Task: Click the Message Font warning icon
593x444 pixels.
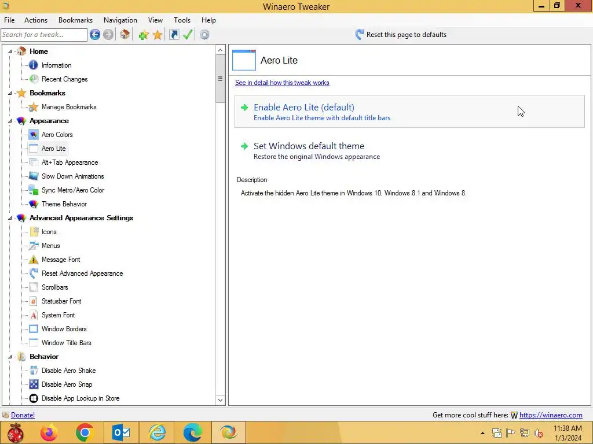Action: click(x=33, y=260)
